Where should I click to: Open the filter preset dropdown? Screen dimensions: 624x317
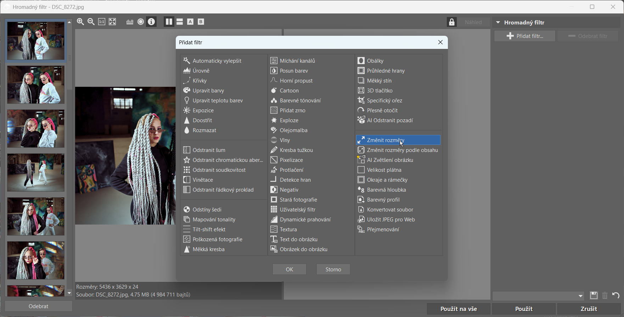[x=580, y=296]
